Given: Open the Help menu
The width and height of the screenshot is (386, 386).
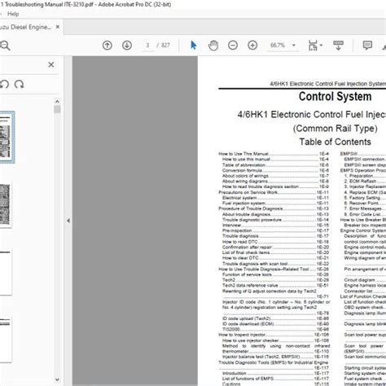Looking at the screenshot, I should [x=13, y=14].
